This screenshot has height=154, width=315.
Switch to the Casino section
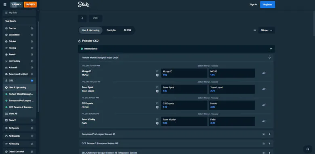point(16,4)
